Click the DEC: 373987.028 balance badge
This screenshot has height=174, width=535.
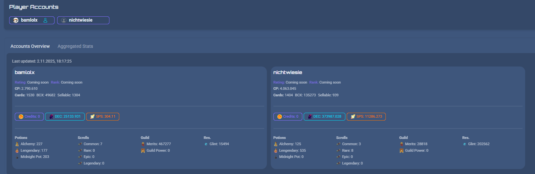(324, 117)
